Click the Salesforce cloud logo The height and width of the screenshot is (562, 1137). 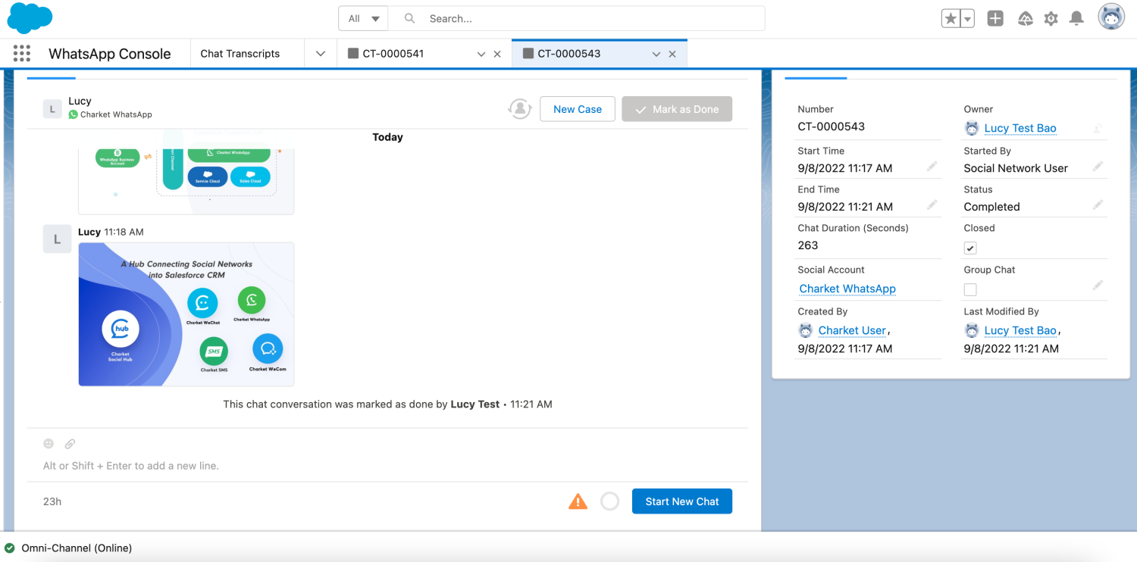30,18
